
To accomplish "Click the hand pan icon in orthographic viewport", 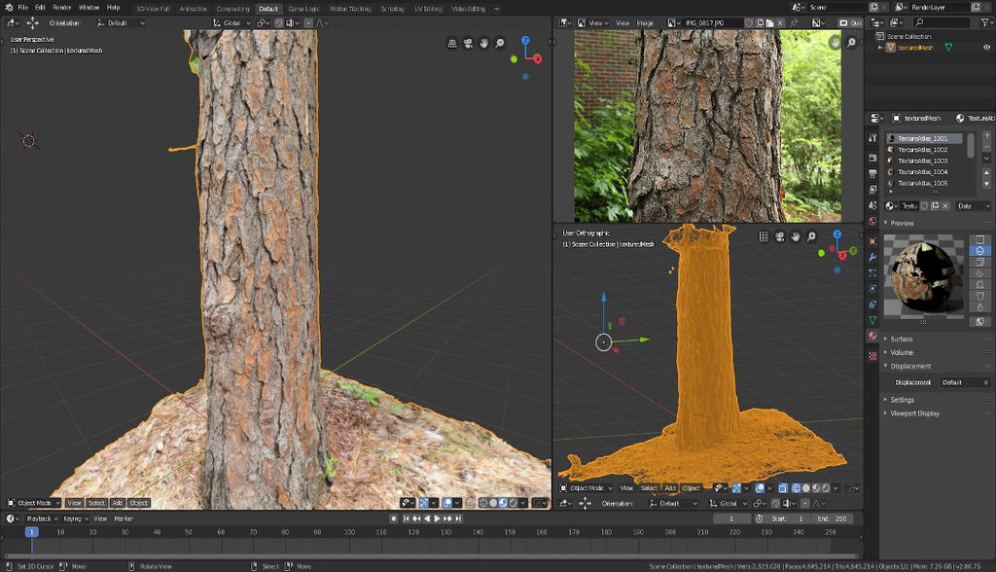I will pyautogui.click(x=796, y=236).
